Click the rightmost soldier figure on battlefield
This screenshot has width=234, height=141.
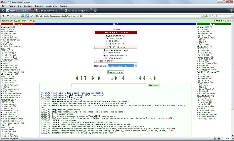pyautogui.click(x=154, y=78)
